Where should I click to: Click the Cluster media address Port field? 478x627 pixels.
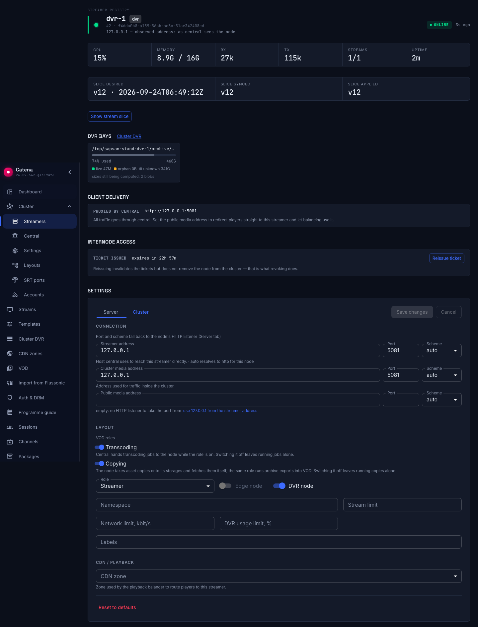tap(401, 375)
